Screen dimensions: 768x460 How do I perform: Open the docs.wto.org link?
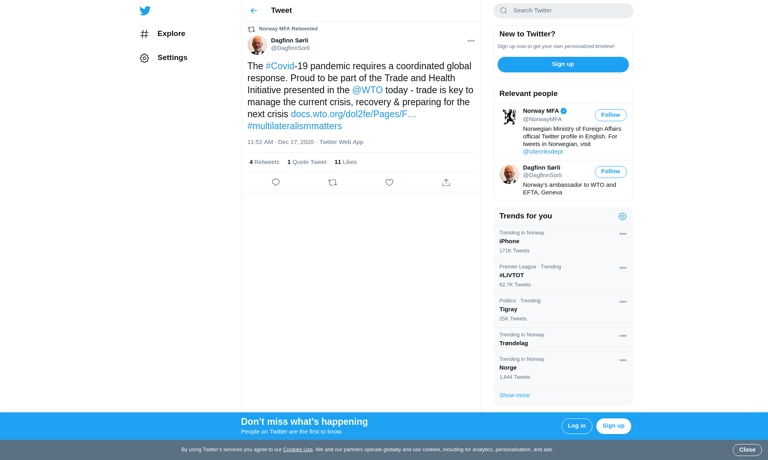tap(353, 114)
